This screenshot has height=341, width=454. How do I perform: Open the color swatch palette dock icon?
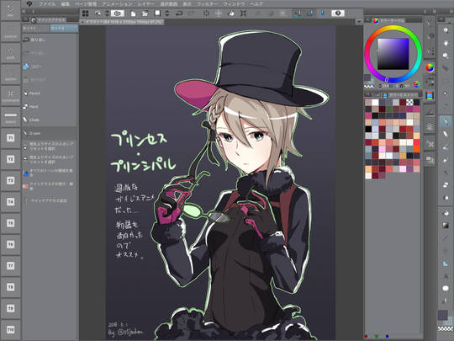[x=430, y=95]
